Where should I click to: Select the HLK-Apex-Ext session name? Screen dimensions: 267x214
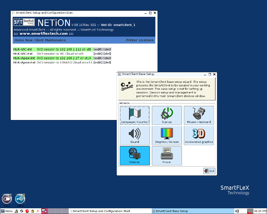(24, 62)
